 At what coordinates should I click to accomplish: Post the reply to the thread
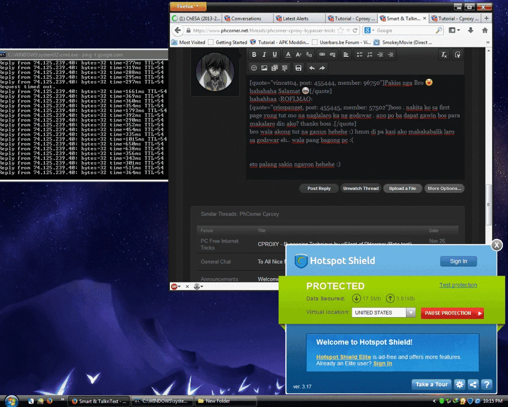pyautogui.click(x=319, y=188)
